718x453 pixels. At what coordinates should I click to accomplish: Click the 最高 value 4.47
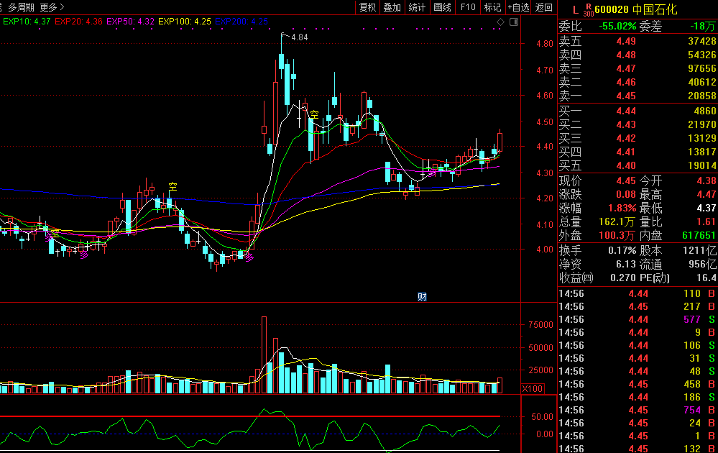(707, 194)
